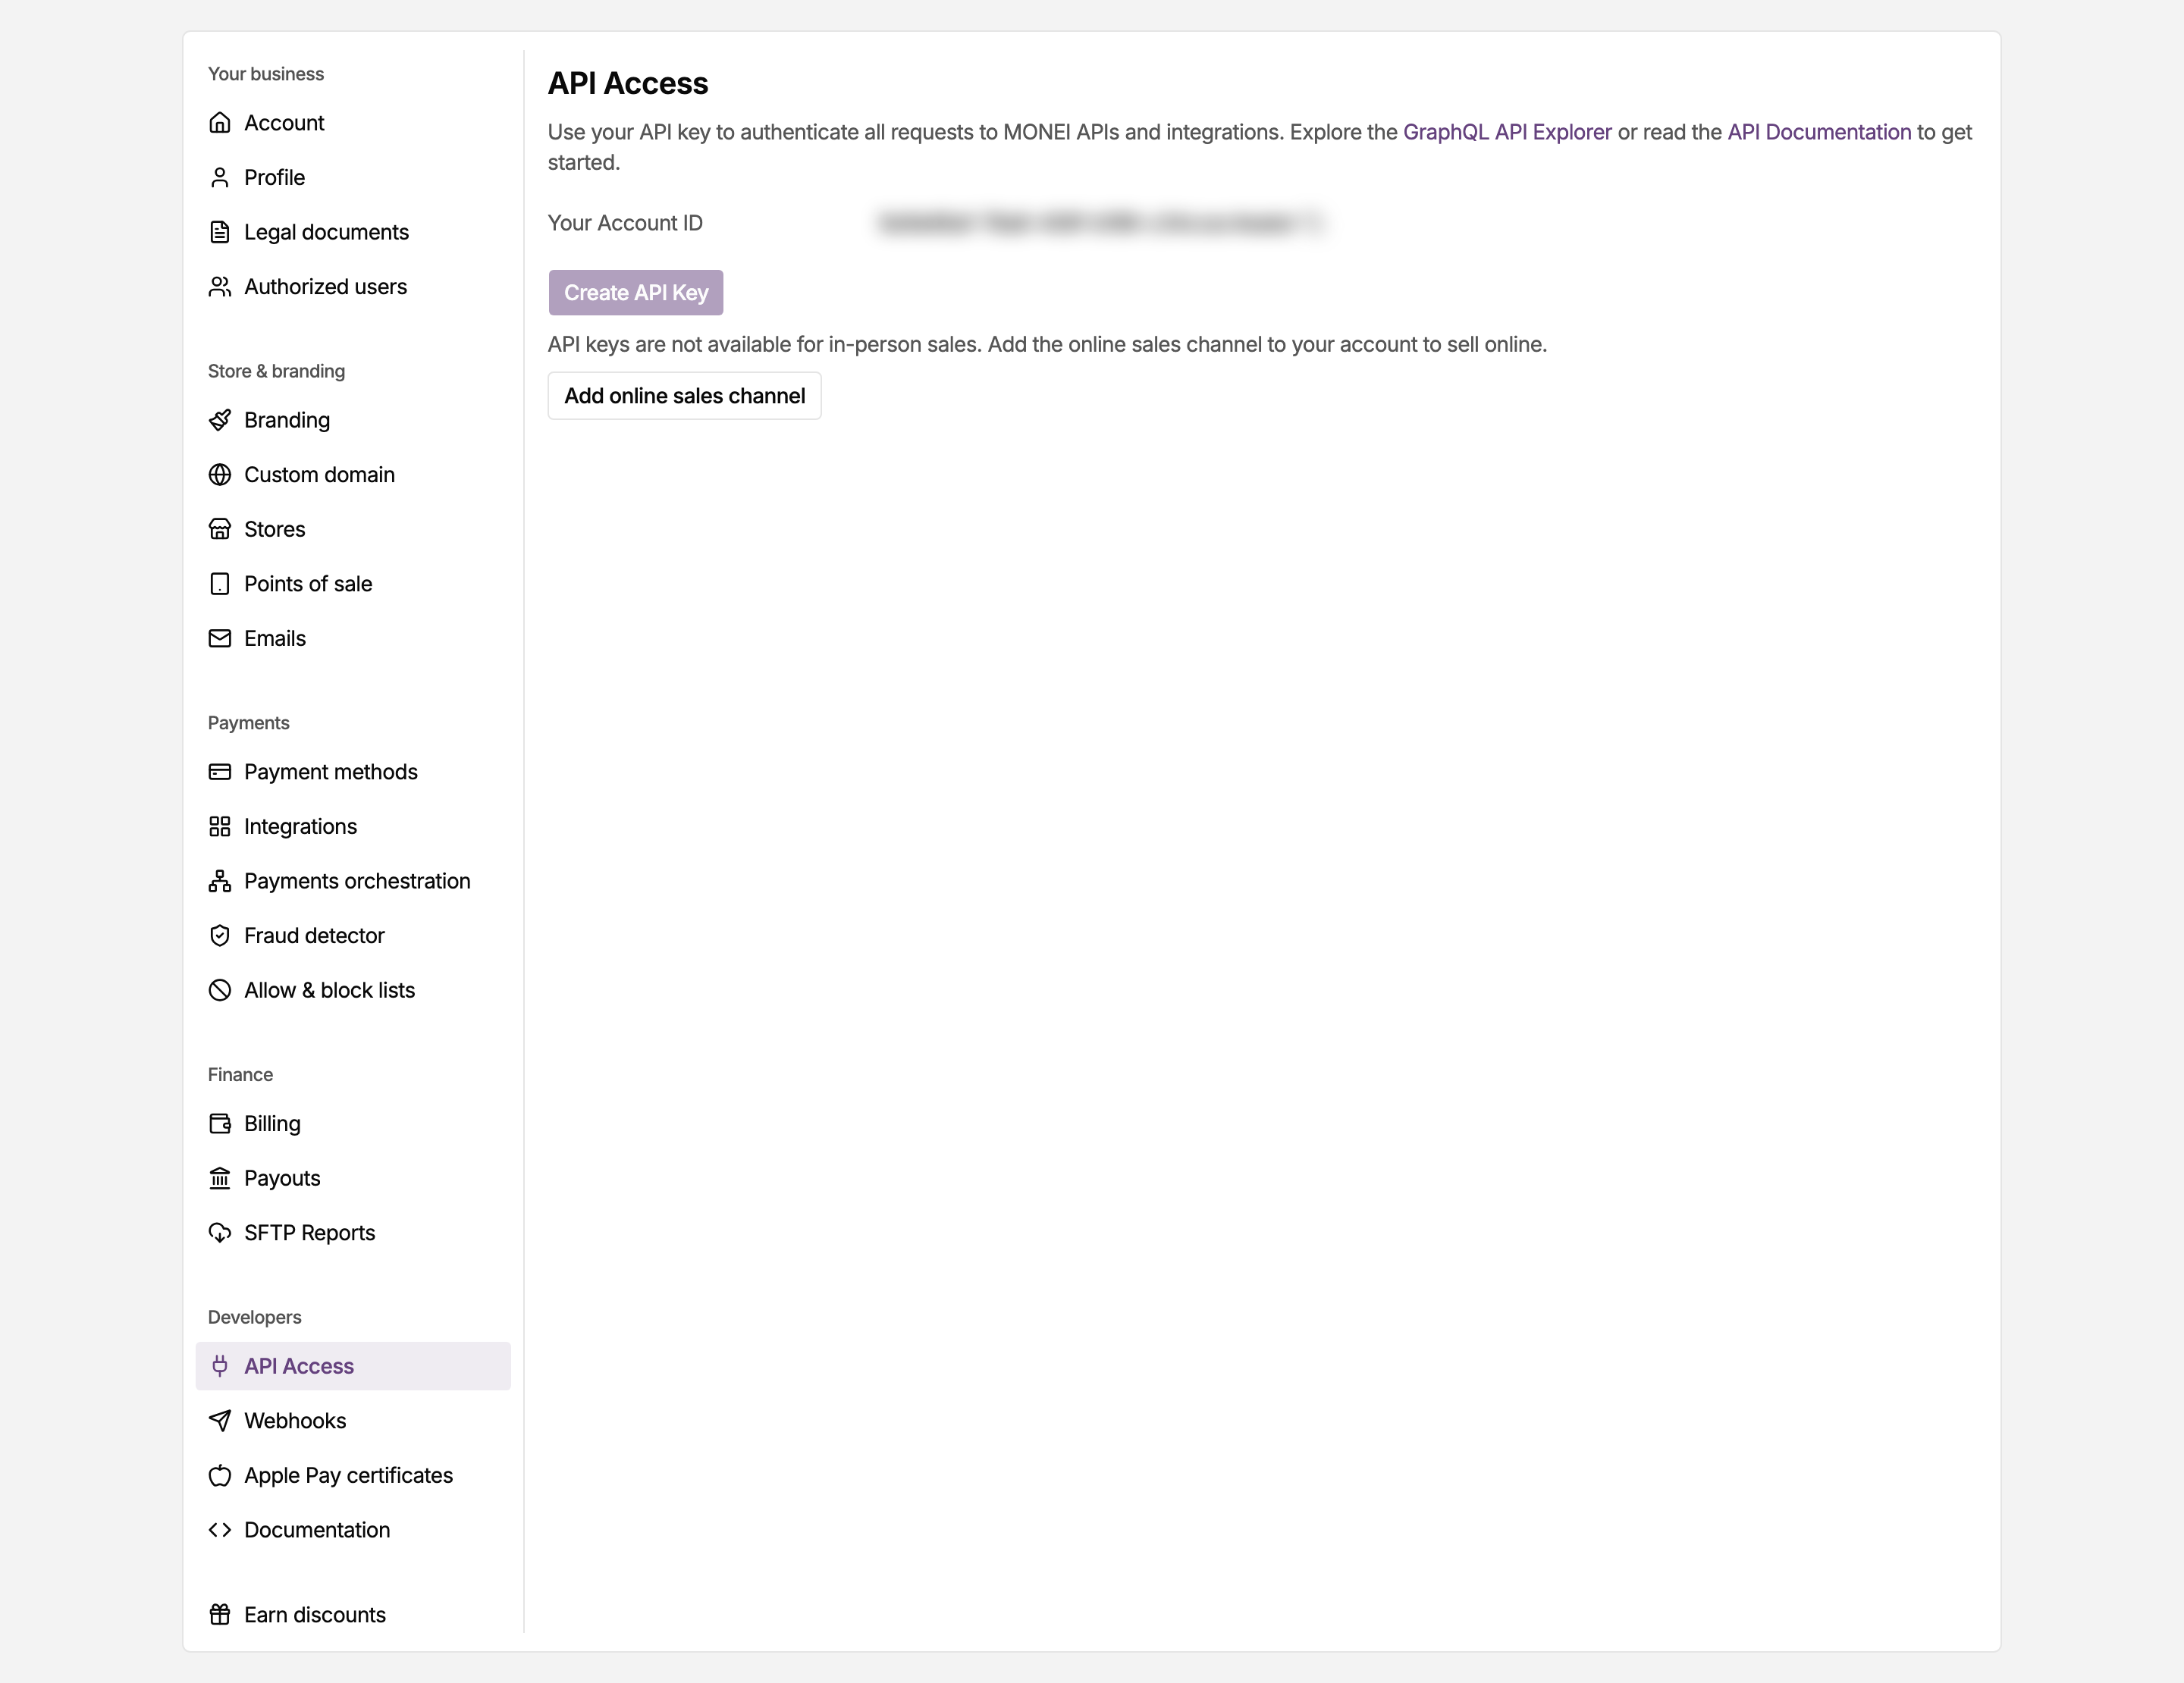The height and width of the screenshot is (1683, 2184).
Task: Open Payment methods in sidebar
Action: point(353,772)
